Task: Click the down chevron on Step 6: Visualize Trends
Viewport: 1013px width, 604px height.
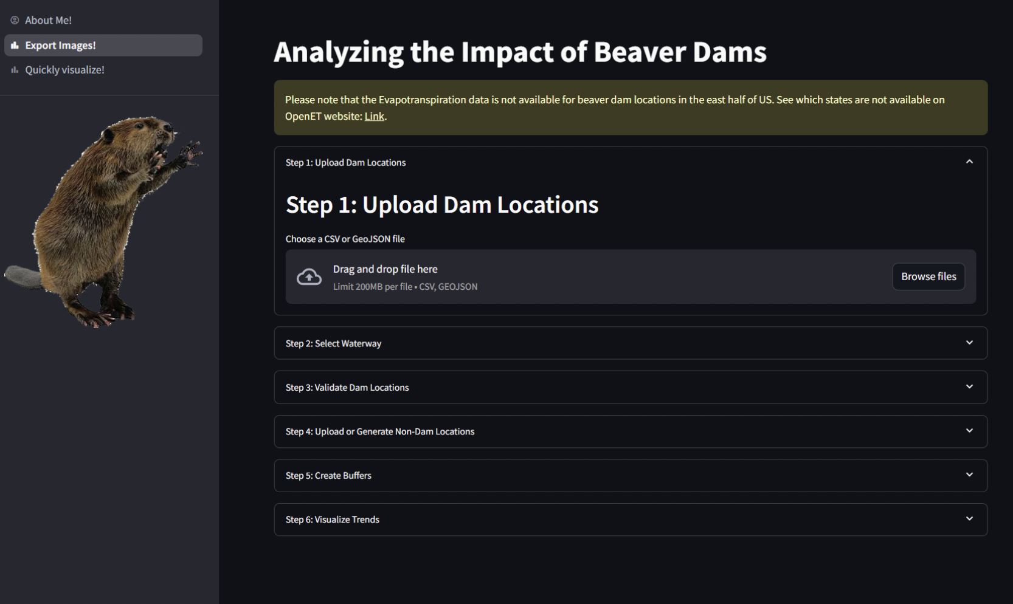Action: [x=969, y=519]
